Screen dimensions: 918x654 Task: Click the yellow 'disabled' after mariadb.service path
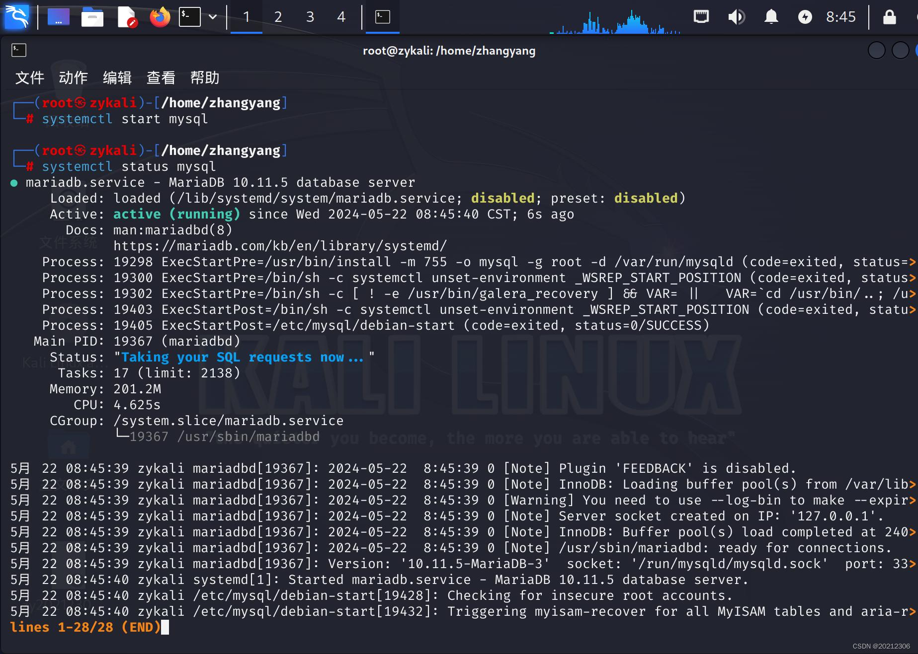point(503,198)
